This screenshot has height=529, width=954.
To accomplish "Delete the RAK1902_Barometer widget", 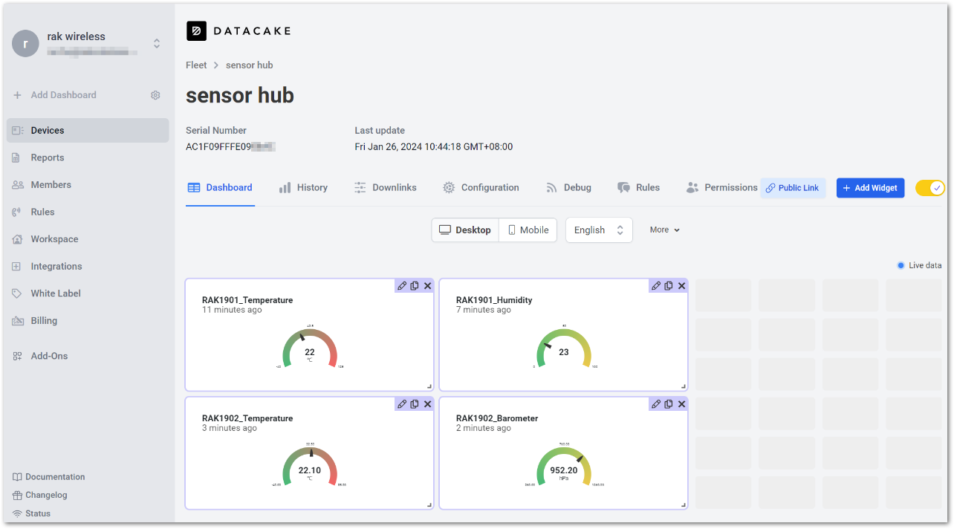I will pyautogui.click(x=681, y=403).
